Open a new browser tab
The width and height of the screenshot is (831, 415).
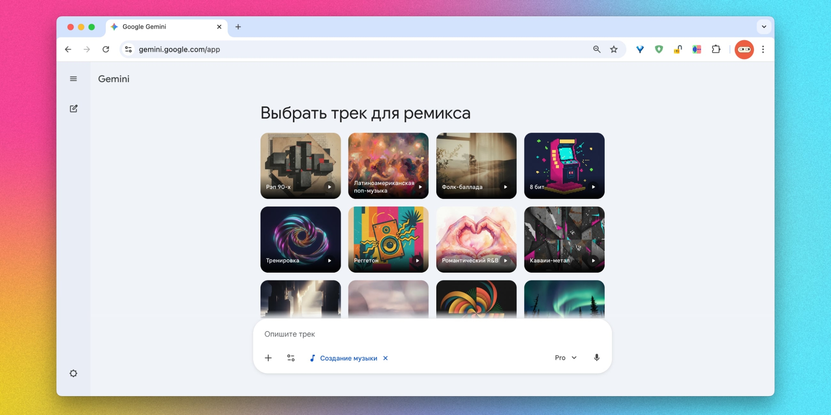point(239,27)
